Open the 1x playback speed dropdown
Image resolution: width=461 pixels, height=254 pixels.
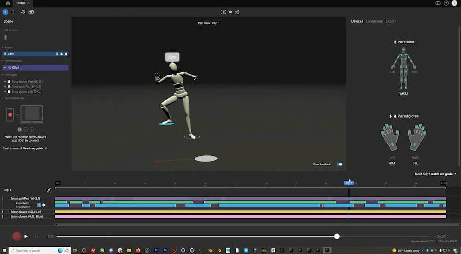pos(36,236)
